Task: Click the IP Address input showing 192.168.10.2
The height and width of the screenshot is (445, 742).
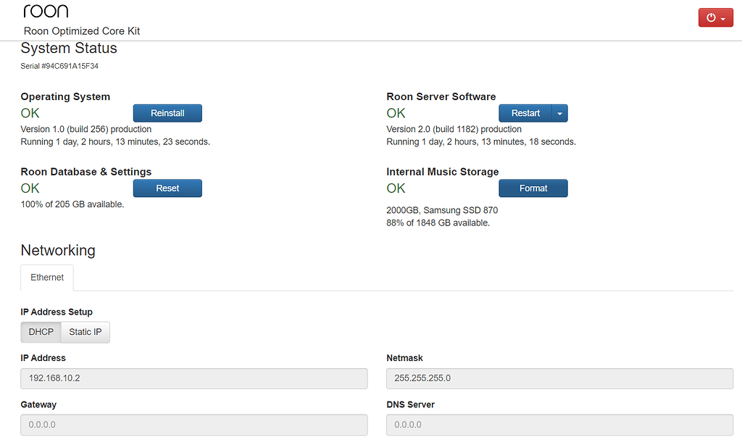Action: coord(193,378)
